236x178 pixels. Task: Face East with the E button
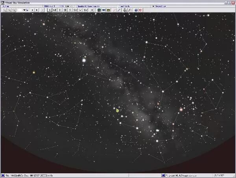pos(60,10)
